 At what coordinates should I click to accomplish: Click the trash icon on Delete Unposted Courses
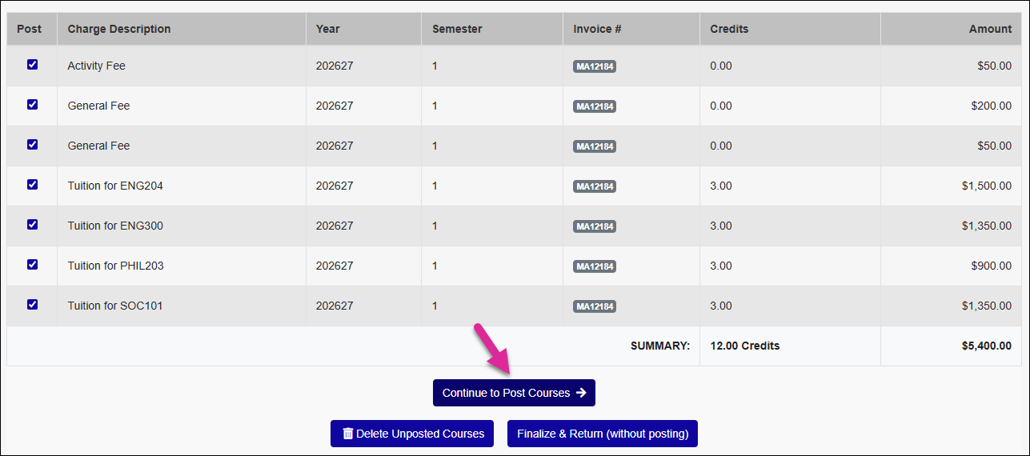[x=347, y=434]
